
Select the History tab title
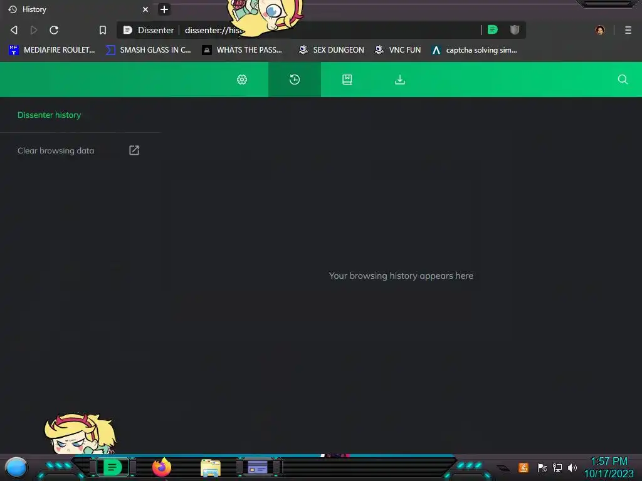[x=34, y=9]
